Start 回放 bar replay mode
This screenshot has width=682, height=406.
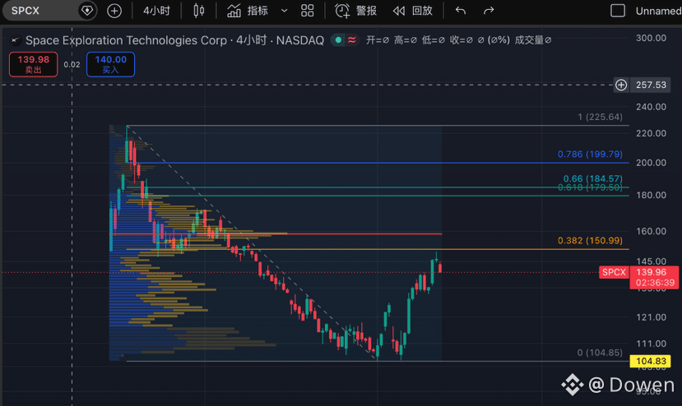(x=412, y=11)
